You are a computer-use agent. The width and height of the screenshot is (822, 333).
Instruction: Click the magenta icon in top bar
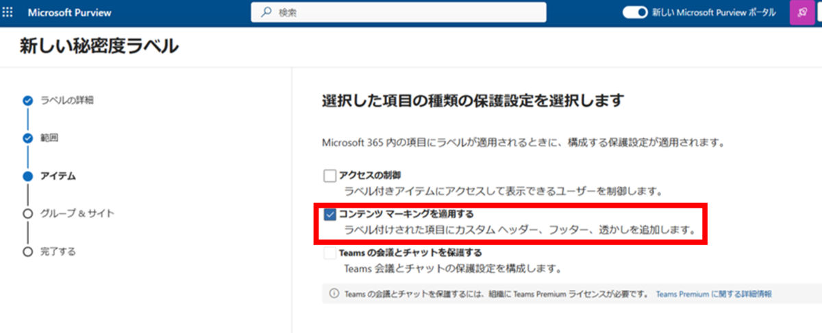(801, 12)
